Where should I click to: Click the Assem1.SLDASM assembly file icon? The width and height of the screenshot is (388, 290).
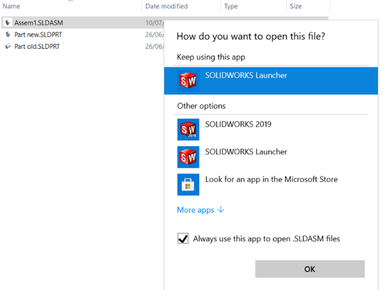click(x=8, y=23)
